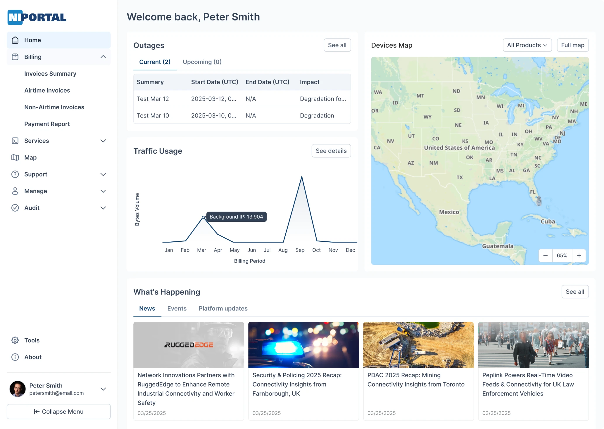
Task: Click the NI Portal logo
Action: [x=37, y=17]
